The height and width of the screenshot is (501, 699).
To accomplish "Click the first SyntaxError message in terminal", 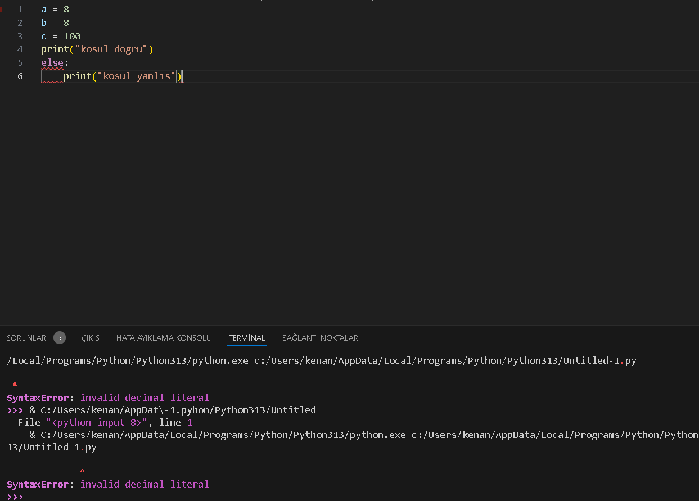I will [108, 398].
